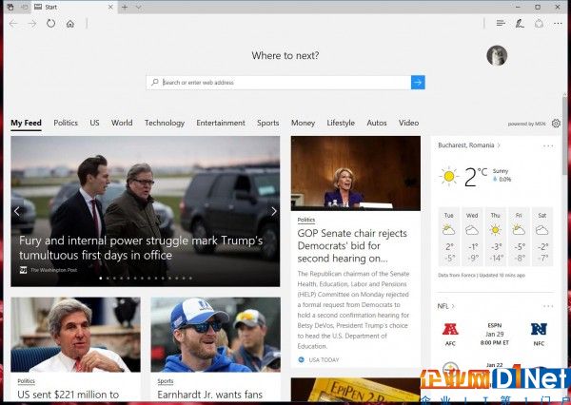Make a Web Note with the pen icon
Viewport: 571px width, 405px height.
520,23
